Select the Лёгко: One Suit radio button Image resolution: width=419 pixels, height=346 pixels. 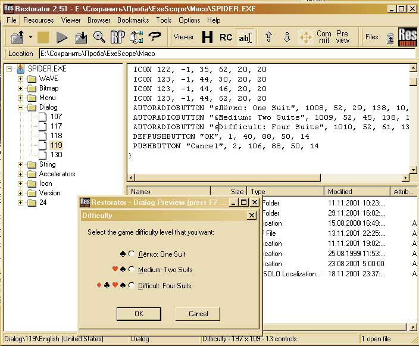tap(131, 254)
